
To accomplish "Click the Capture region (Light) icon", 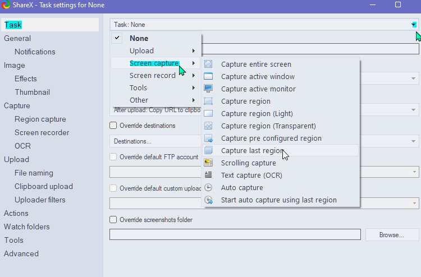I will point(208,113).
